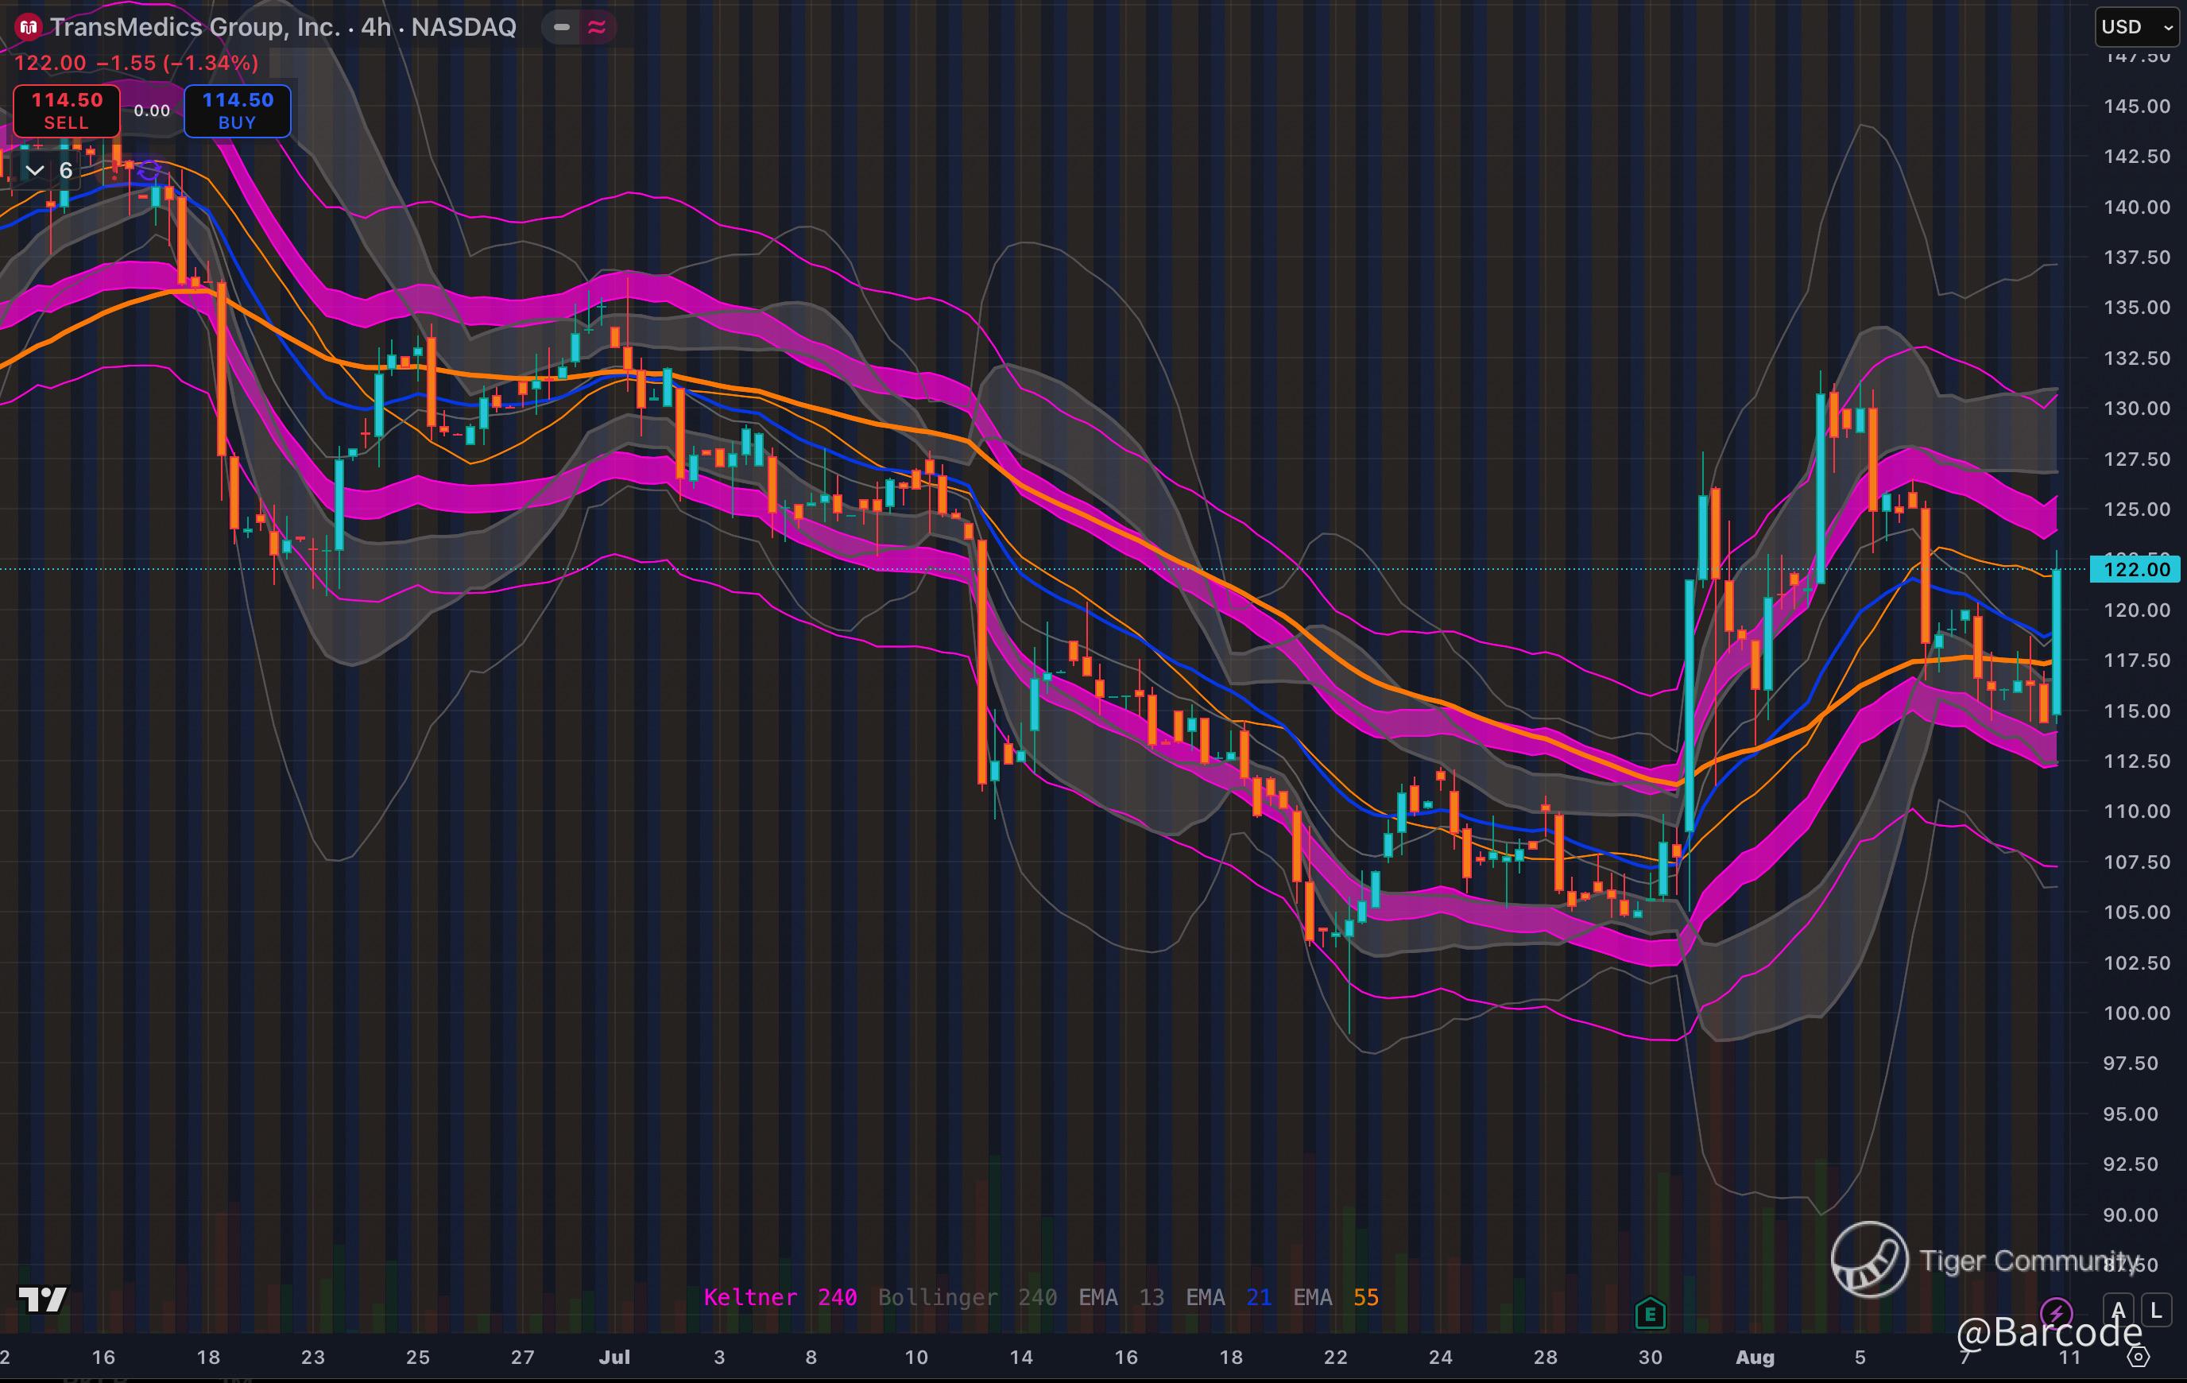Open the USD currency dropdown
The height and width of the screenshot is (1383, 2187).
tap(2136, 26)
